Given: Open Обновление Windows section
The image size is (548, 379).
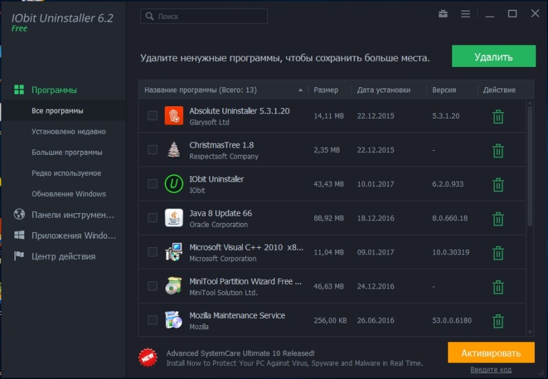Looking at the screenshot, I should pyautogui.click(x=68, y=194).
